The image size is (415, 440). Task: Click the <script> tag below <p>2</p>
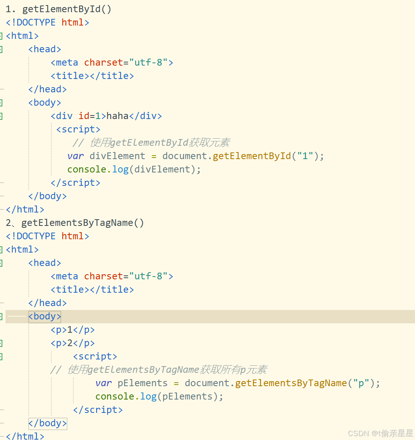[x=95, y=356]
